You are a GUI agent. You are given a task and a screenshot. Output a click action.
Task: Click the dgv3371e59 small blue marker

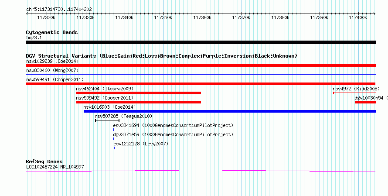coord(114,139)
